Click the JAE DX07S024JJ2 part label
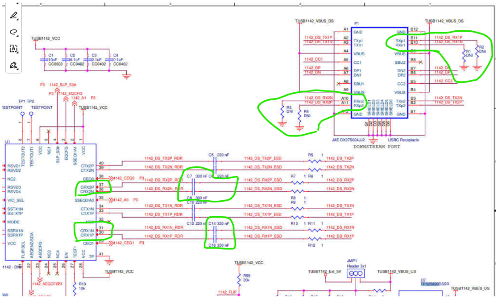The width and height of the screenshot is (498, 301). (x=348, y=140)
